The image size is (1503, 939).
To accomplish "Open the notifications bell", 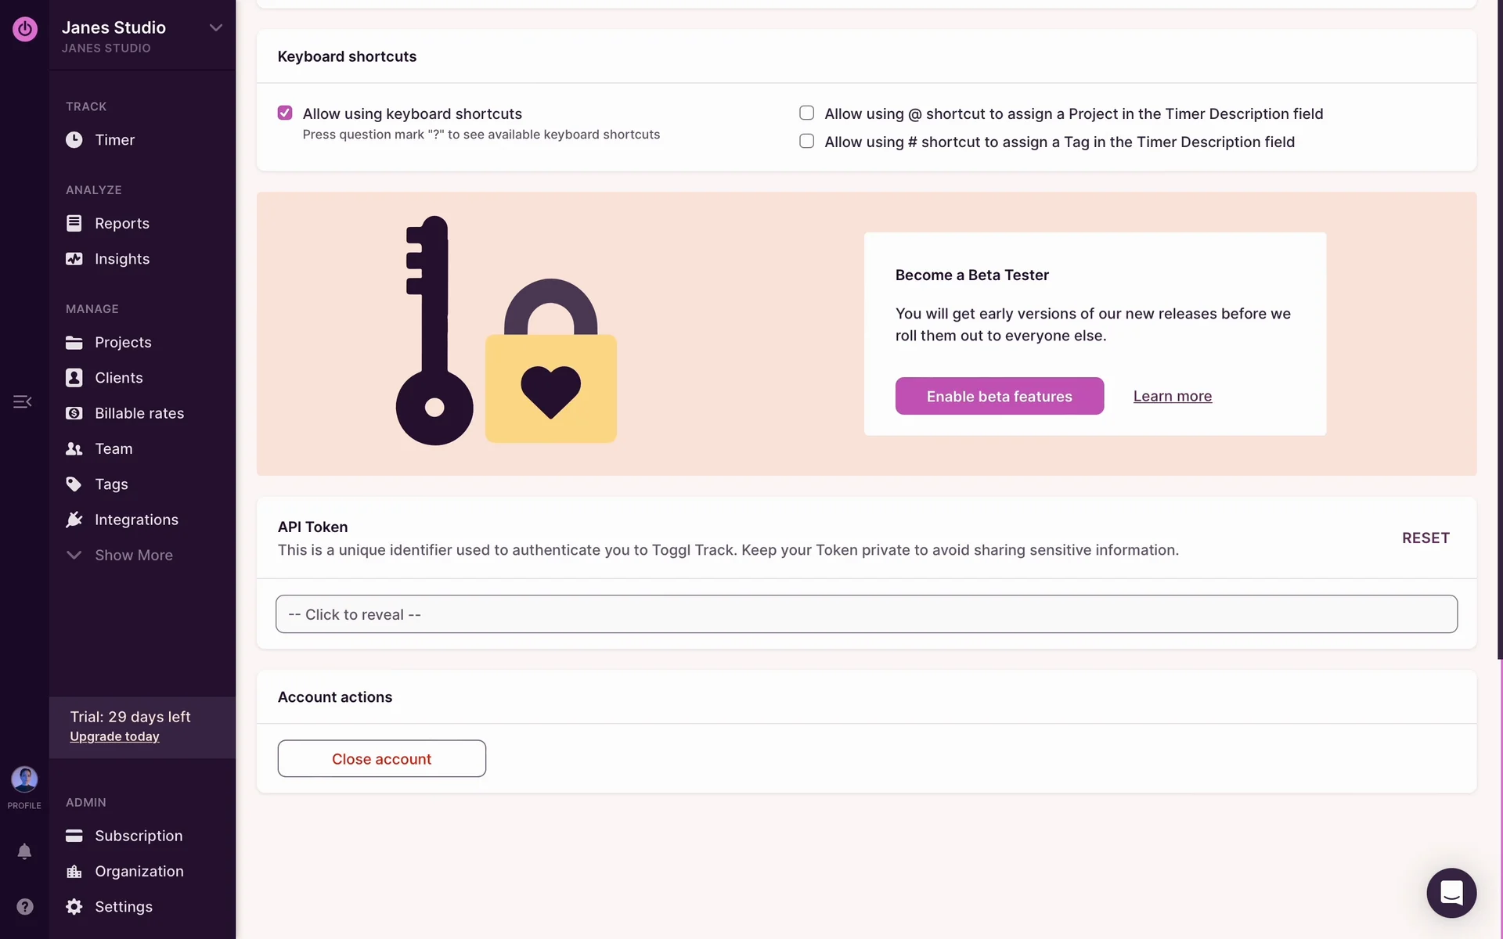I will [x=24, y=851].
